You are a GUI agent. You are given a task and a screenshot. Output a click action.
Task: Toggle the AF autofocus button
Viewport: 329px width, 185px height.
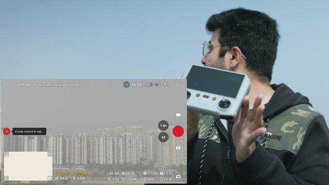pyautogui.click(x=163, y=137)
